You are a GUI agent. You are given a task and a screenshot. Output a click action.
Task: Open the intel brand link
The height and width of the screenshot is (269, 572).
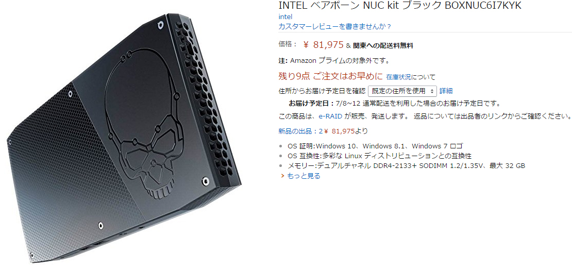point(285,17)
